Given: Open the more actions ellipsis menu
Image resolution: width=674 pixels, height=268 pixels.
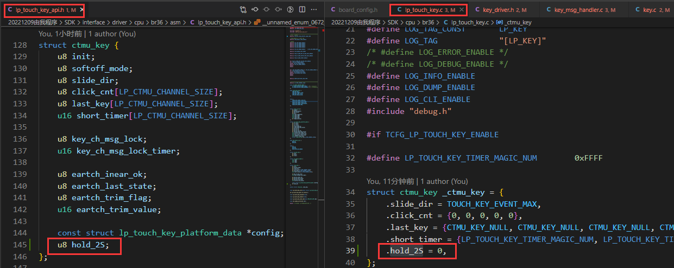Looking at the screenshot, I should click(314, 10).
